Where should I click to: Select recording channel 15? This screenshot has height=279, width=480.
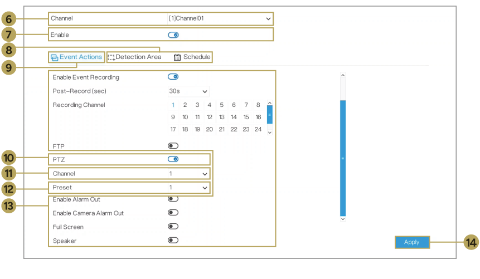point(246,117)
